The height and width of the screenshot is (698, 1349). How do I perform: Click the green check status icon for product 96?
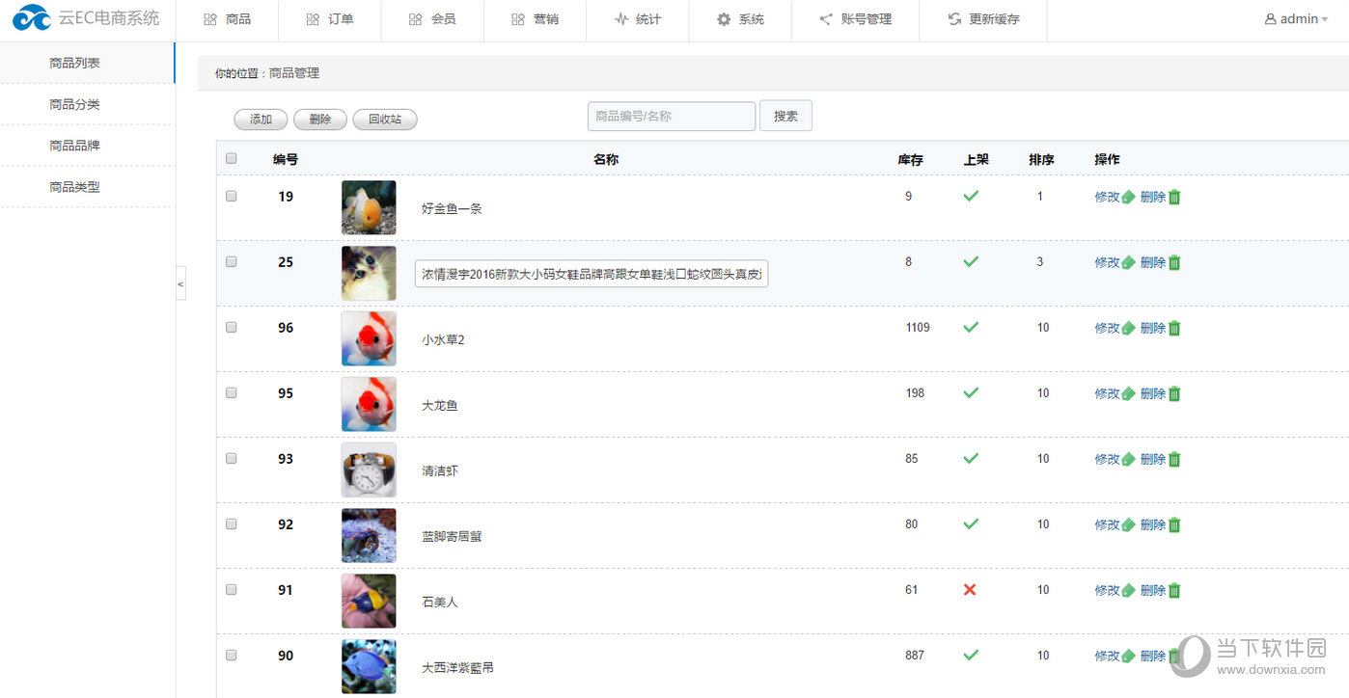click(971, 328)
